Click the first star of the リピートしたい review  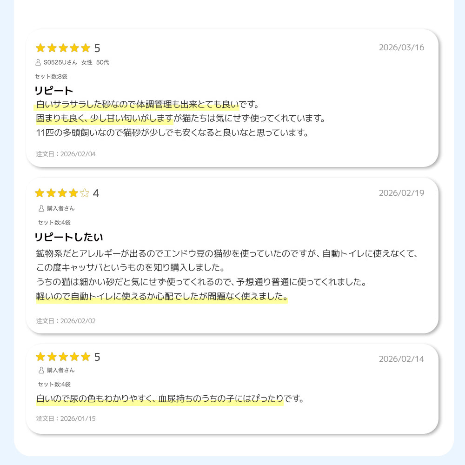pyautogui.click(x=40, y=193)
